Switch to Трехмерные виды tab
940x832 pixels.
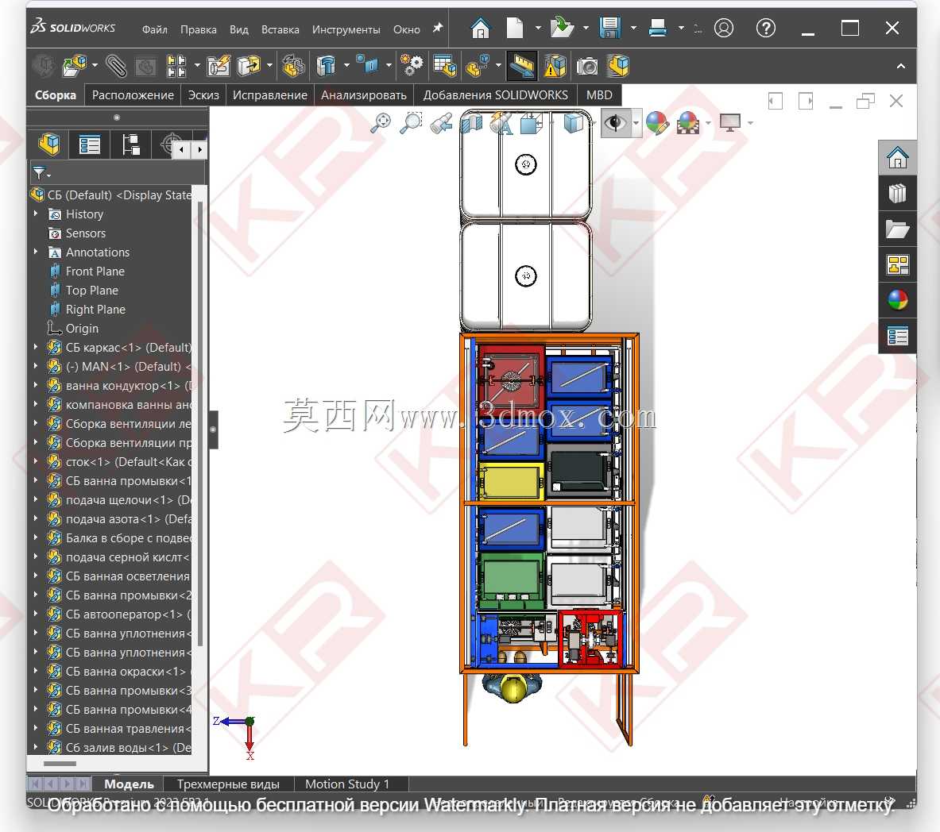pyautogui.click(x=228, y=784)
